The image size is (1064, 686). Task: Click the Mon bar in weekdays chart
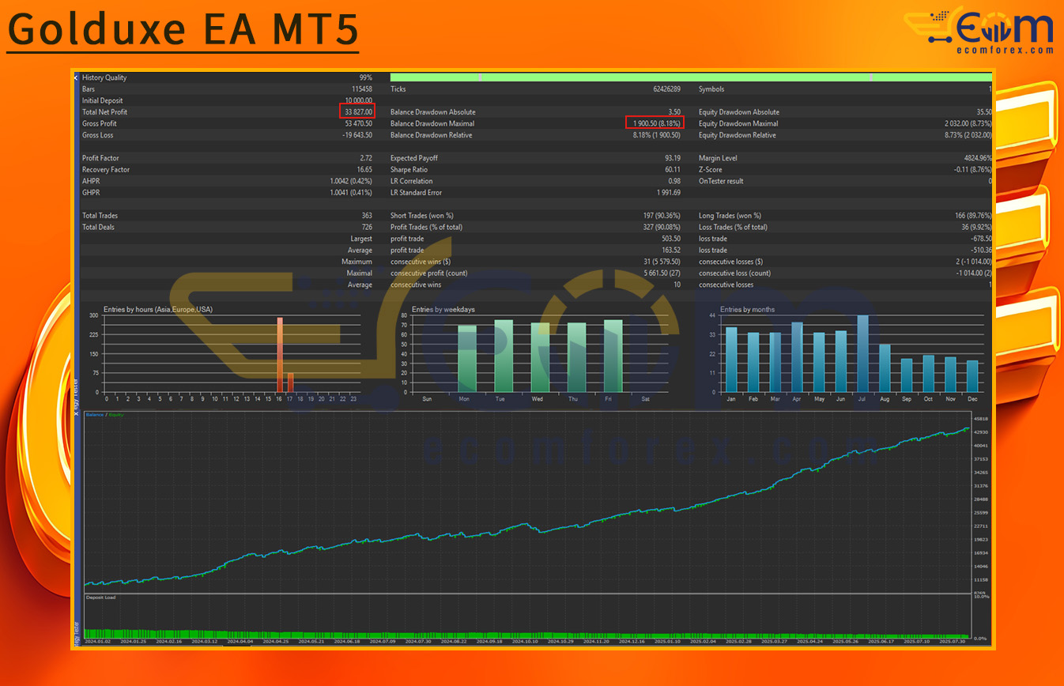[x=467, y=359]
